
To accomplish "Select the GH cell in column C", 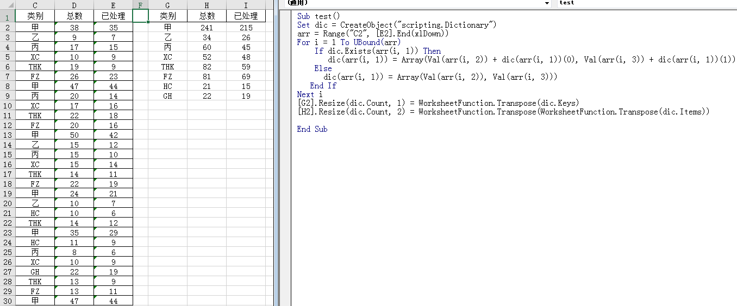I will coord(35,272).
